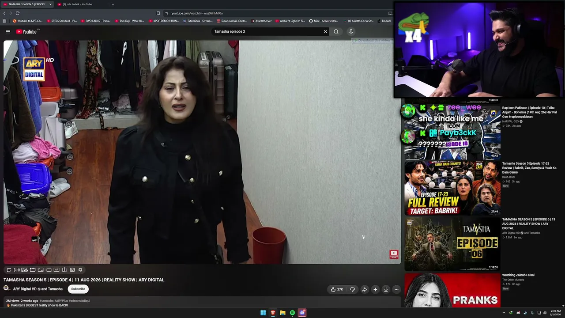The height and width of the screenshot is (318, 565).
Task: Open 'Youtube to MP3 Co...' bookmark
Action: click(27, 21)
